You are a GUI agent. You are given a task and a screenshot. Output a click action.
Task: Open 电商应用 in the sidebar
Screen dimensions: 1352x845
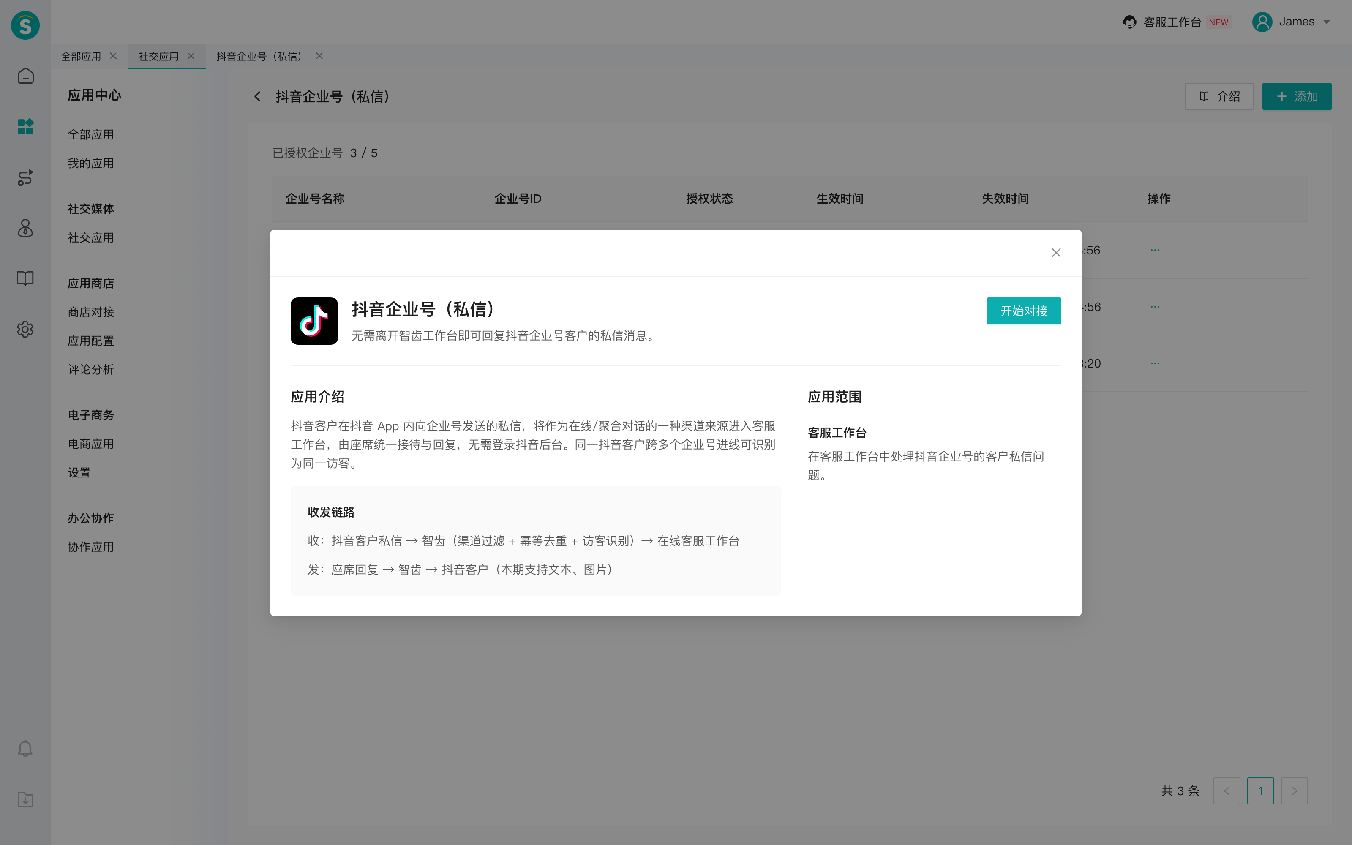pyautogui.click(x=90, y=444)
